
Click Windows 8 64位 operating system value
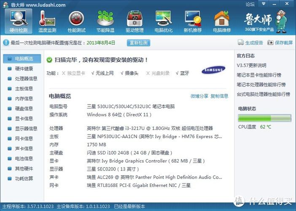pyautogui.click(x=119, y=115)
